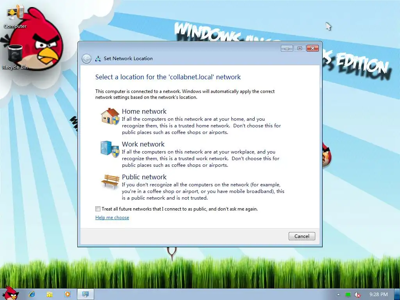Open the muted volume tray icon
The width and height of the screenshot is (400, 300).
(357, 295)
